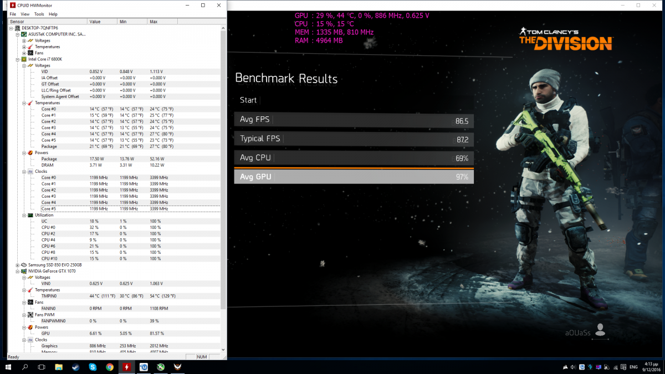Open the Action Center notifications icon
The image size is (665, 374).
[624, 367]
